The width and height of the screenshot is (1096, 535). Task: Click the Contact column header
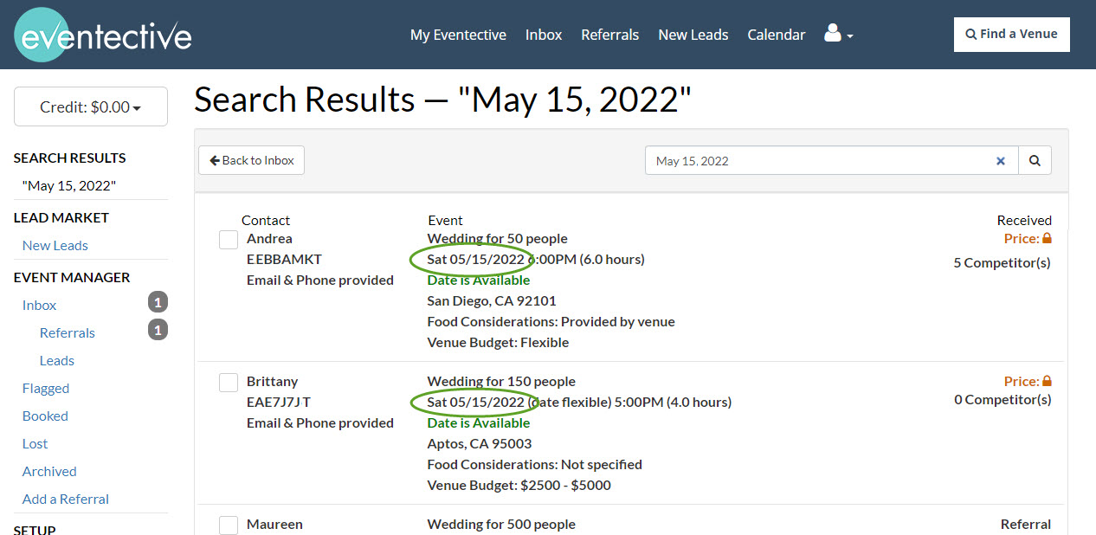(x=266, y=221)
